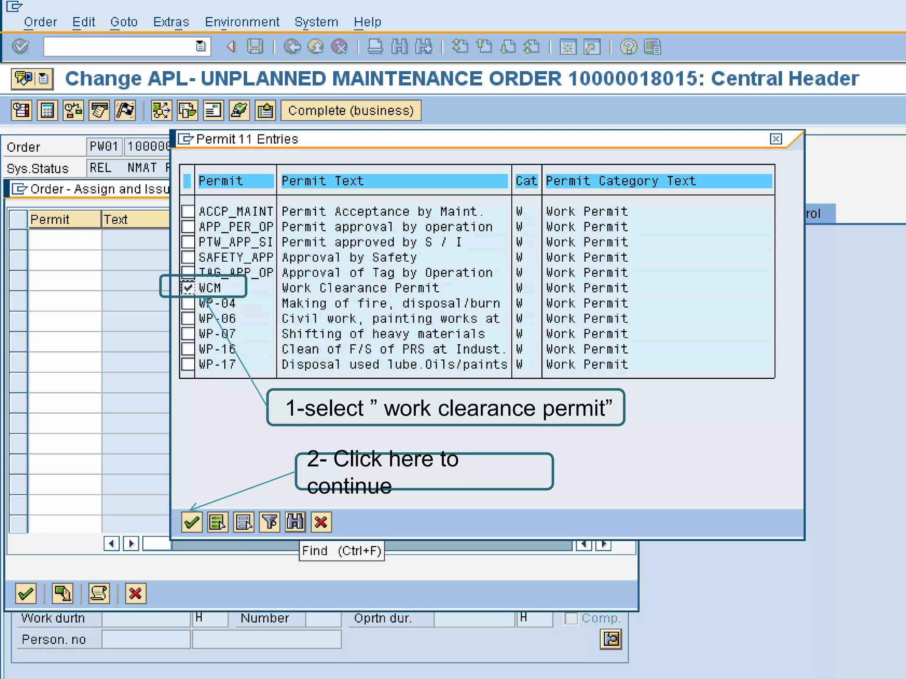Screen dimensions: 906x679
Task: Open the Environment menu
Action: [242, 22]
